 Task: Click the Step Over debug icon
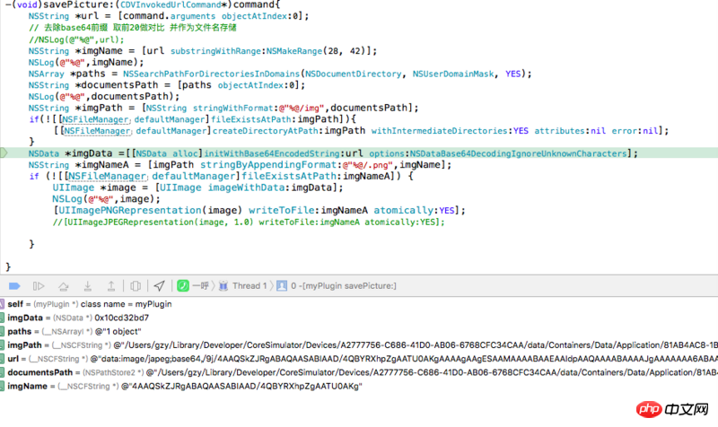(x=63, y=285)
